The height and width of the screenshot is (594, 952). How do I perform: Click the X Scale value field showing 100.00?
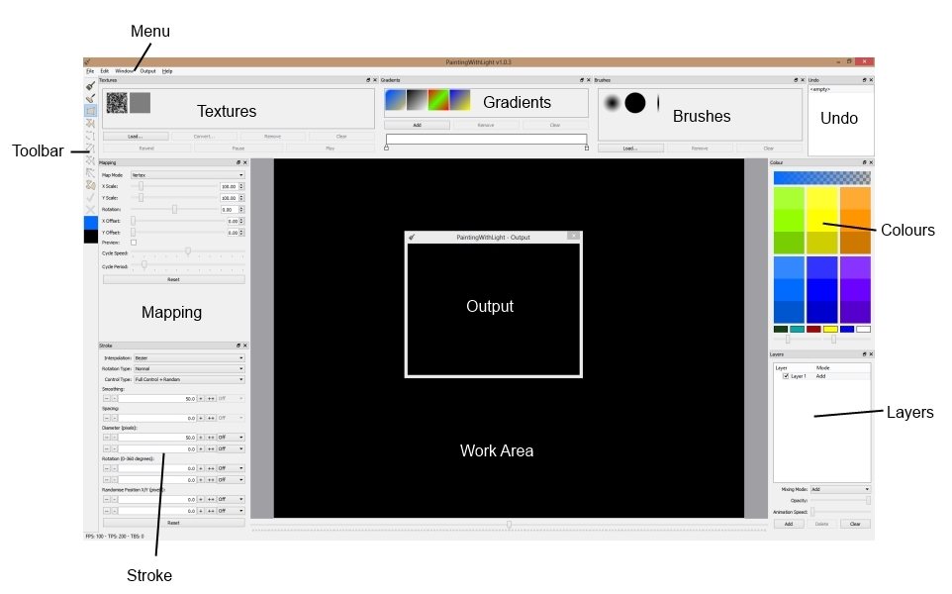(229, 186)
